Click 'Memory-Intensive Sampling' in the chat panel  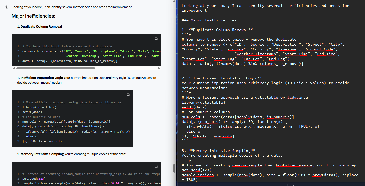tap(42, 154)
